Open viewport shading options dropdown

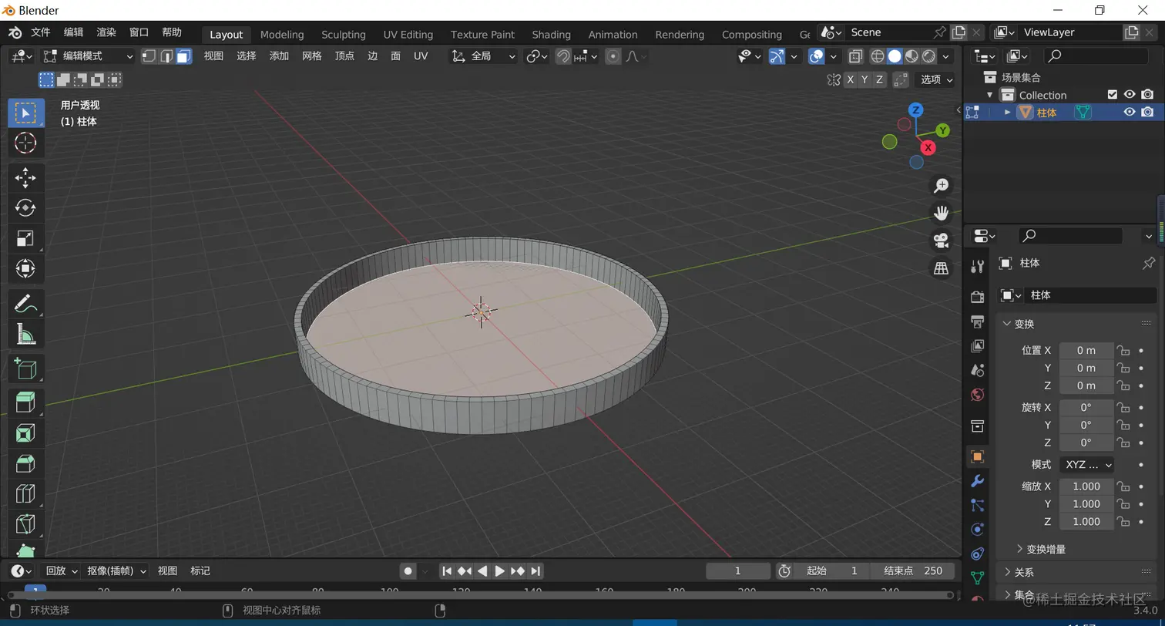(946, 56)
